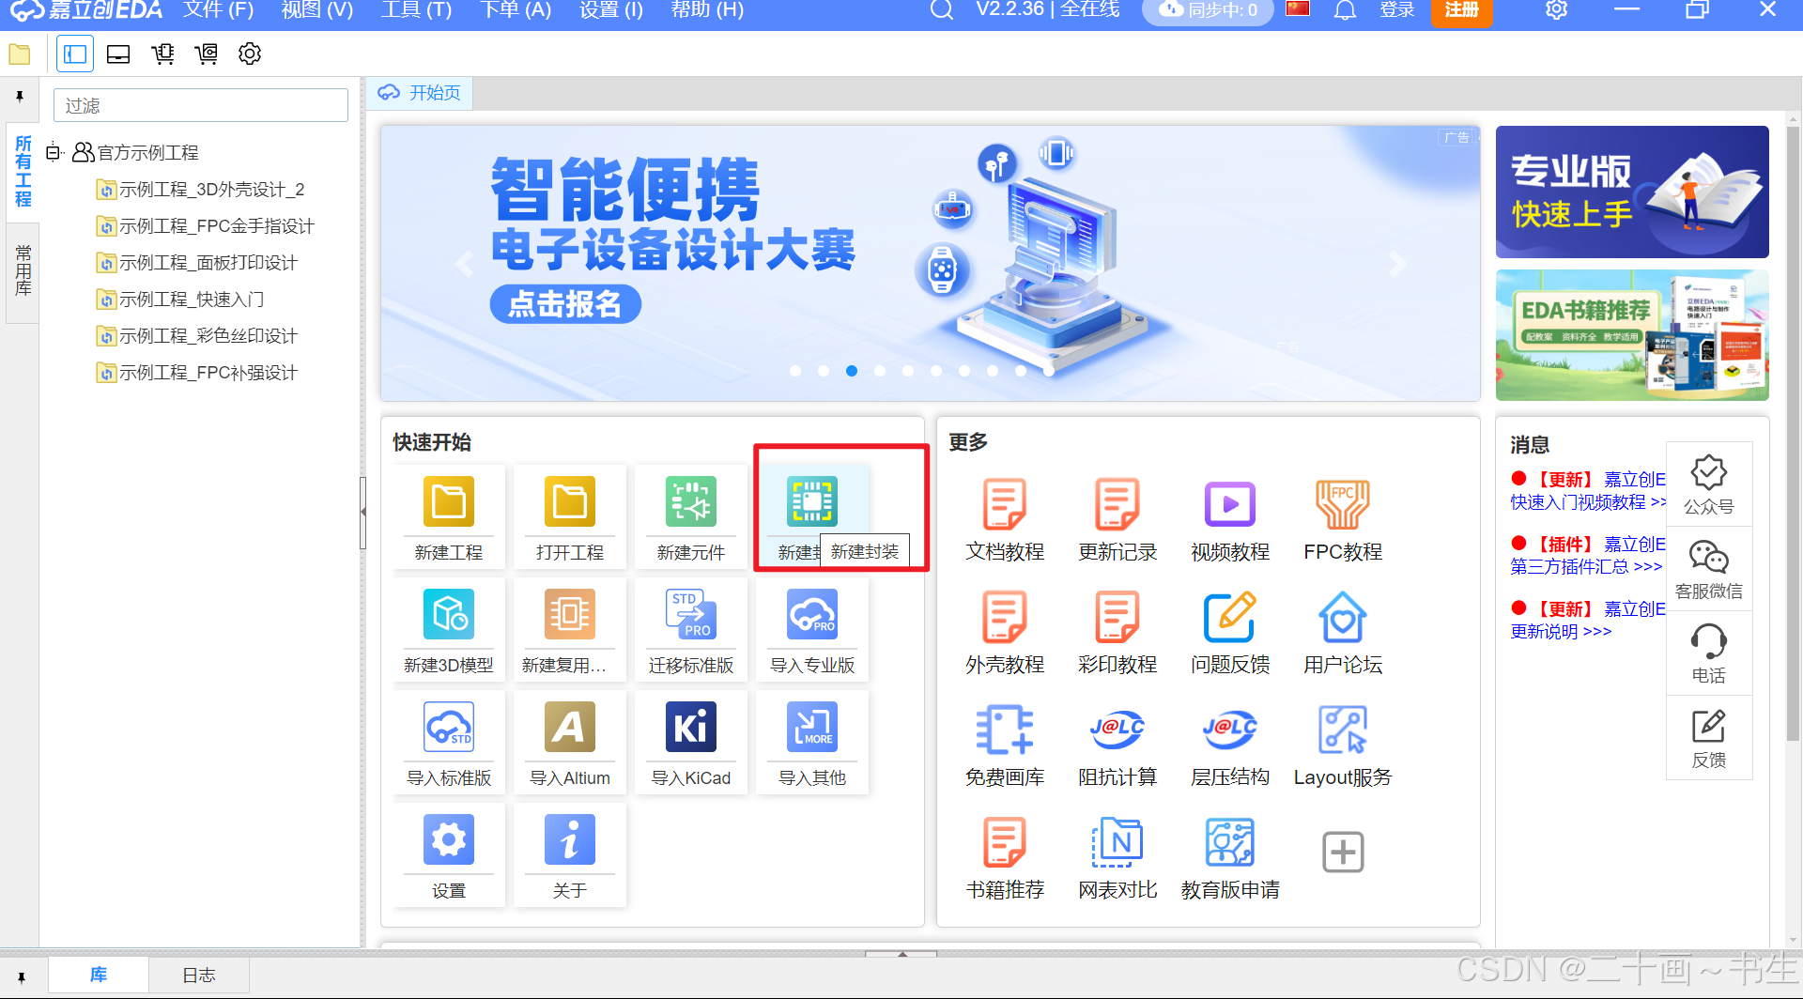Screen dimensions: 1803x999
Task: Open the 层压结构 stackup icon
Action: click(1230, 730)
